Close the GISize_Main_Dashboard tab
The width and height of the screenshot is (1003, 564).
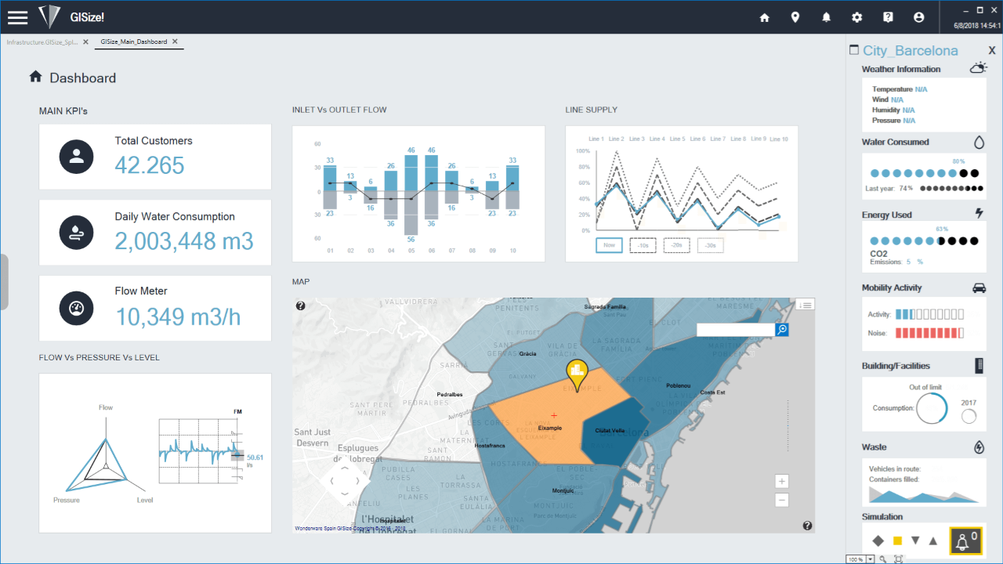[175, 42]
